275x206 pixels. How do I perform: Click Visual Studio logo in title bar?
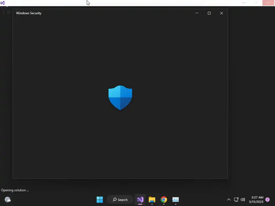click(3, 3)
